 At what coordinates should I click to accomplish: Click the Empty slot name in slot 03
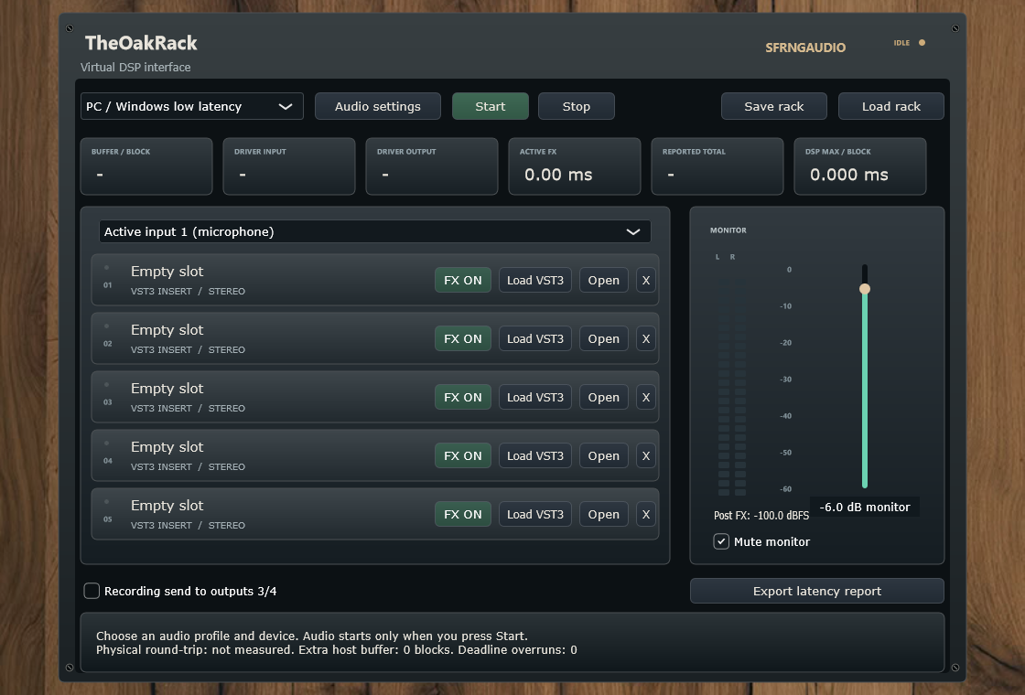167,389
